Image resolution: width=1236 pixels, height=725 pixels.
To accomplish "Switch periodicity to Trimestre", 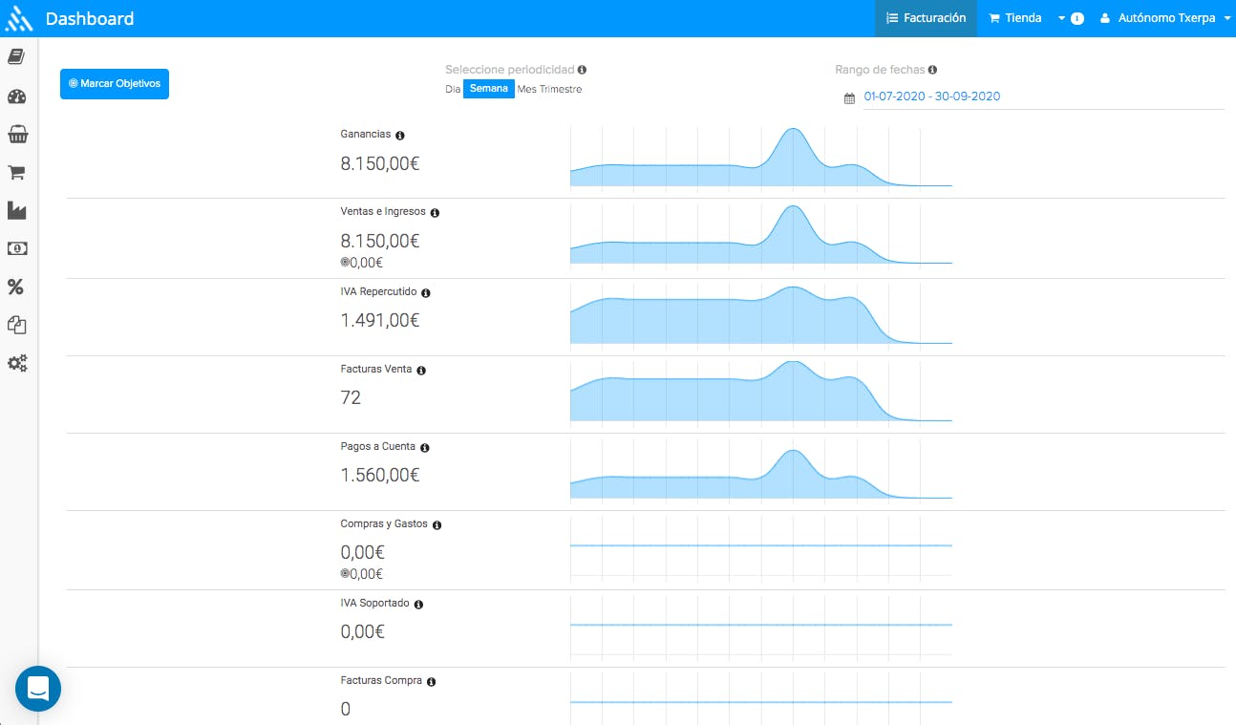I will (x=561, y=90).
